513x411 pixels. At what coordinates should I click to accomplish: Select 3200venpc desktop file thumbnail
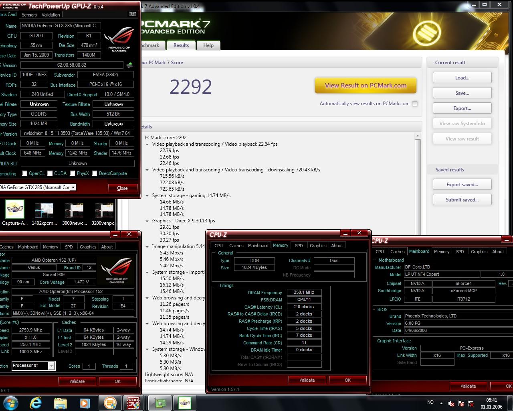click(x=104, y=213)
